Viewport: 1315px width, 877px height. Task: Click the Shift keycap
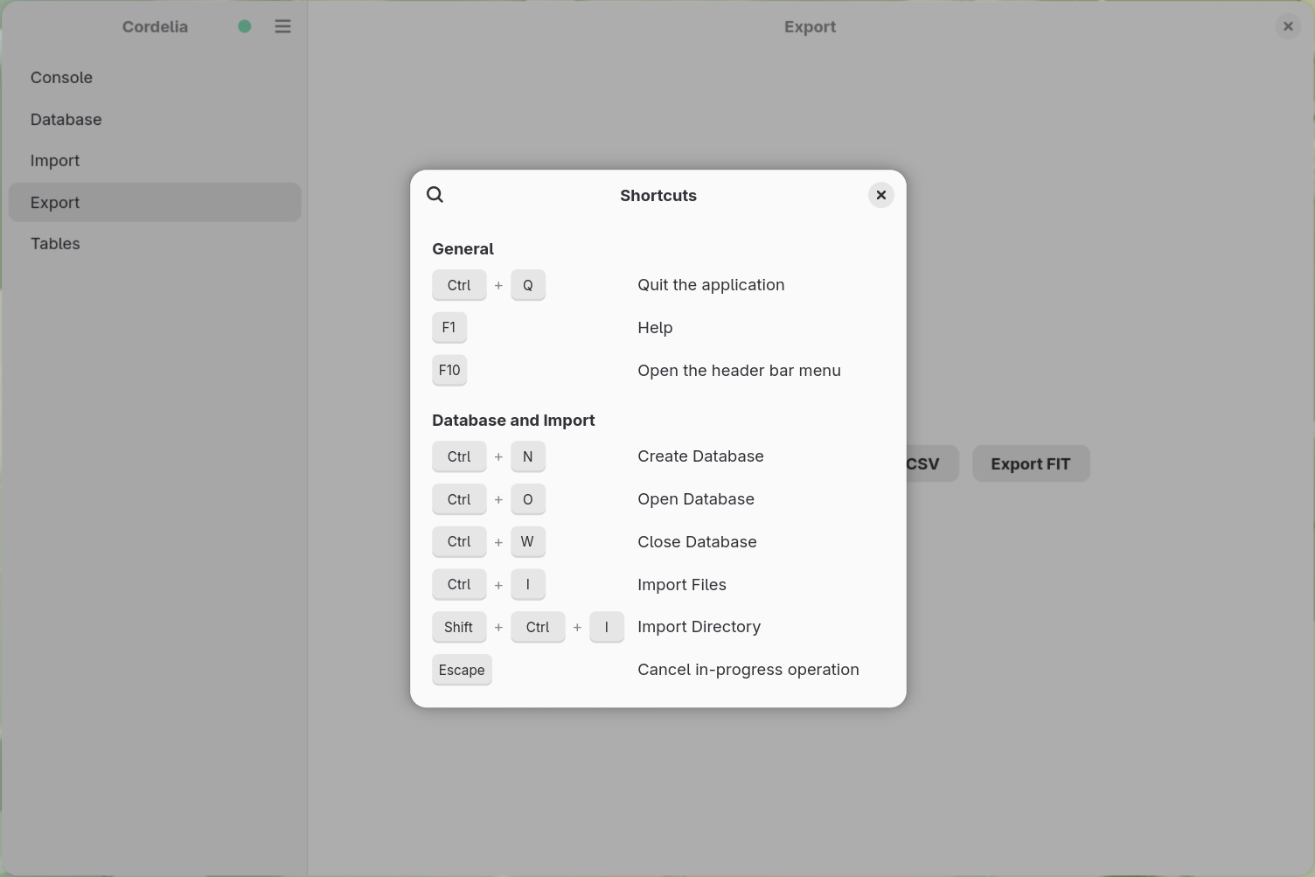click(x=459, y=627)
